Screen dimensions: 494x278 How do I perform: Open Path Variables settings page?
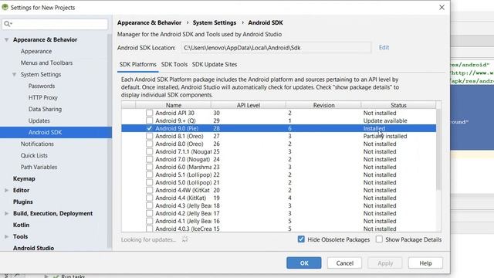click(39, 167)
